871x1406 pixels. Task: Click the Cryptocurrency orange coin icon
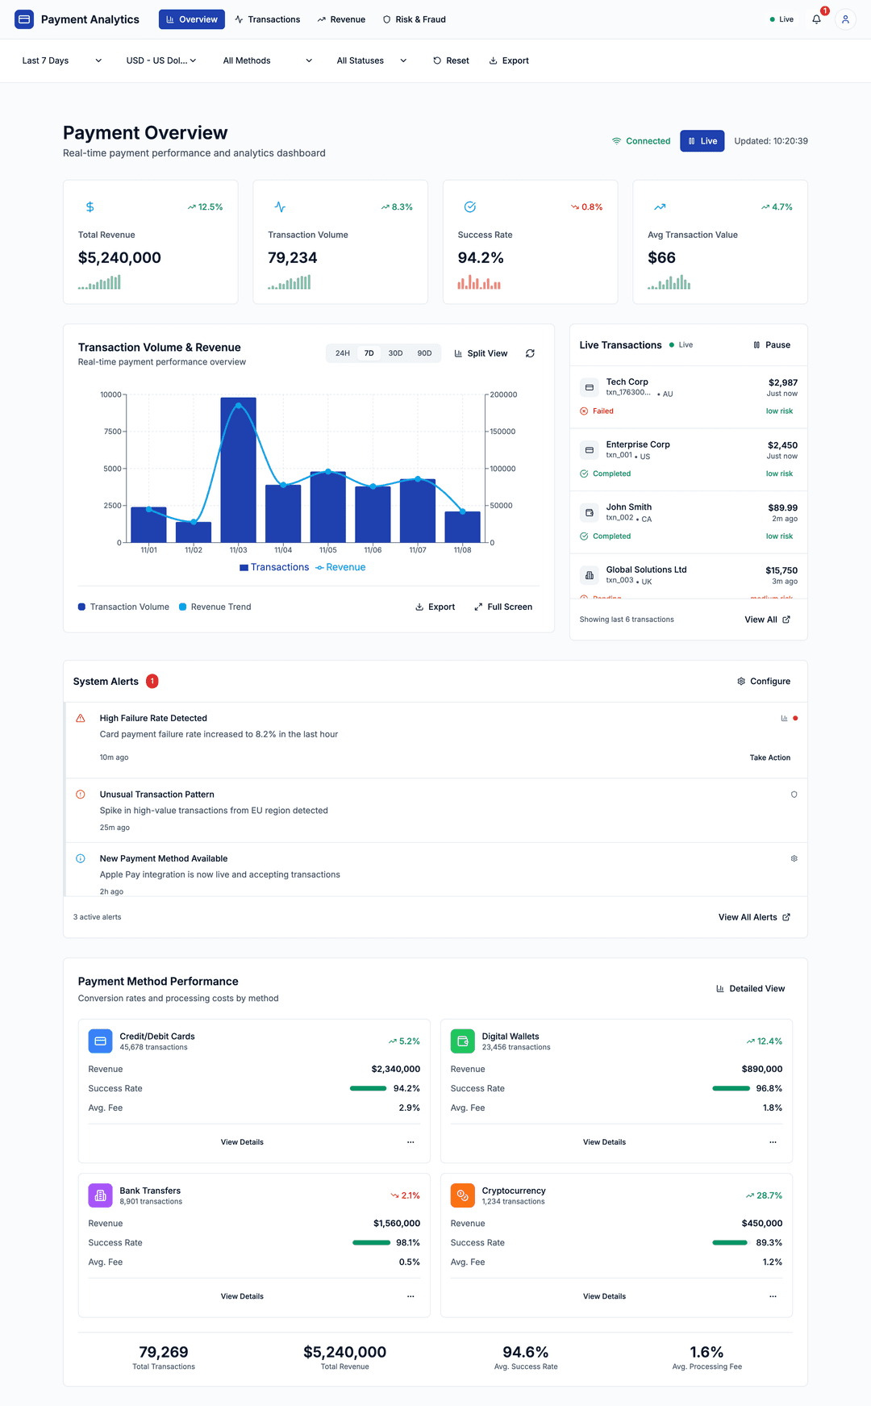coord(462,1195)
